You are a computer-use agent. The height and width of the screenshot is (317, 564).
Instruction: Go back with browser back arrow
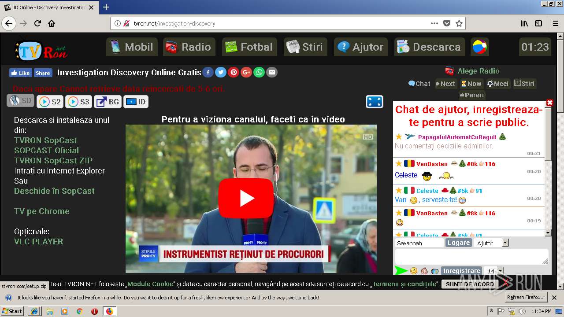9,23
